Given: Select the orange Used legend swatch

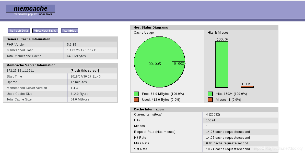Looking at the screenshot, I should (136, 100).
